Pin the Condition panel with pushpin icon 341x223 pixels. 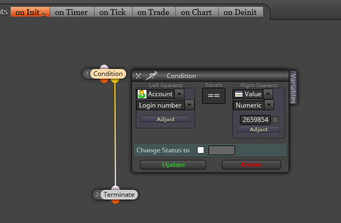click(x=151, y=76)
